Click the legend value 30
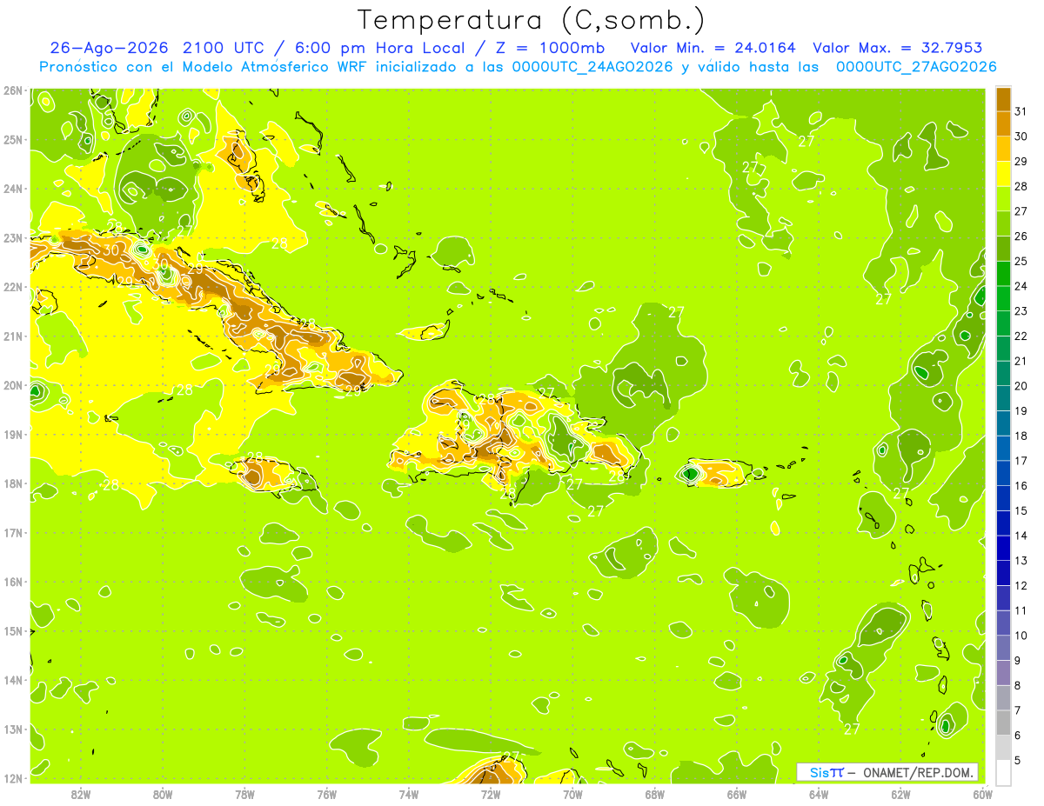The width and height of the screenshot is (1044, 806). coord(1022,137)
